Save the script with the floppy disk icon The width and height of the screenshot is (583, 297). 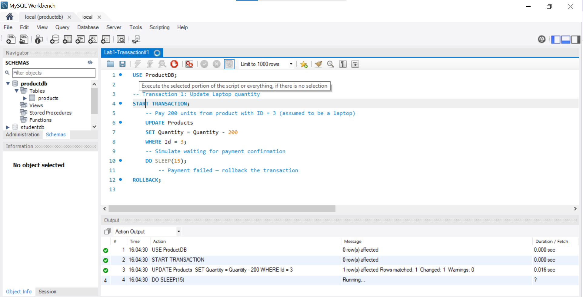click(x=122, y=64)
